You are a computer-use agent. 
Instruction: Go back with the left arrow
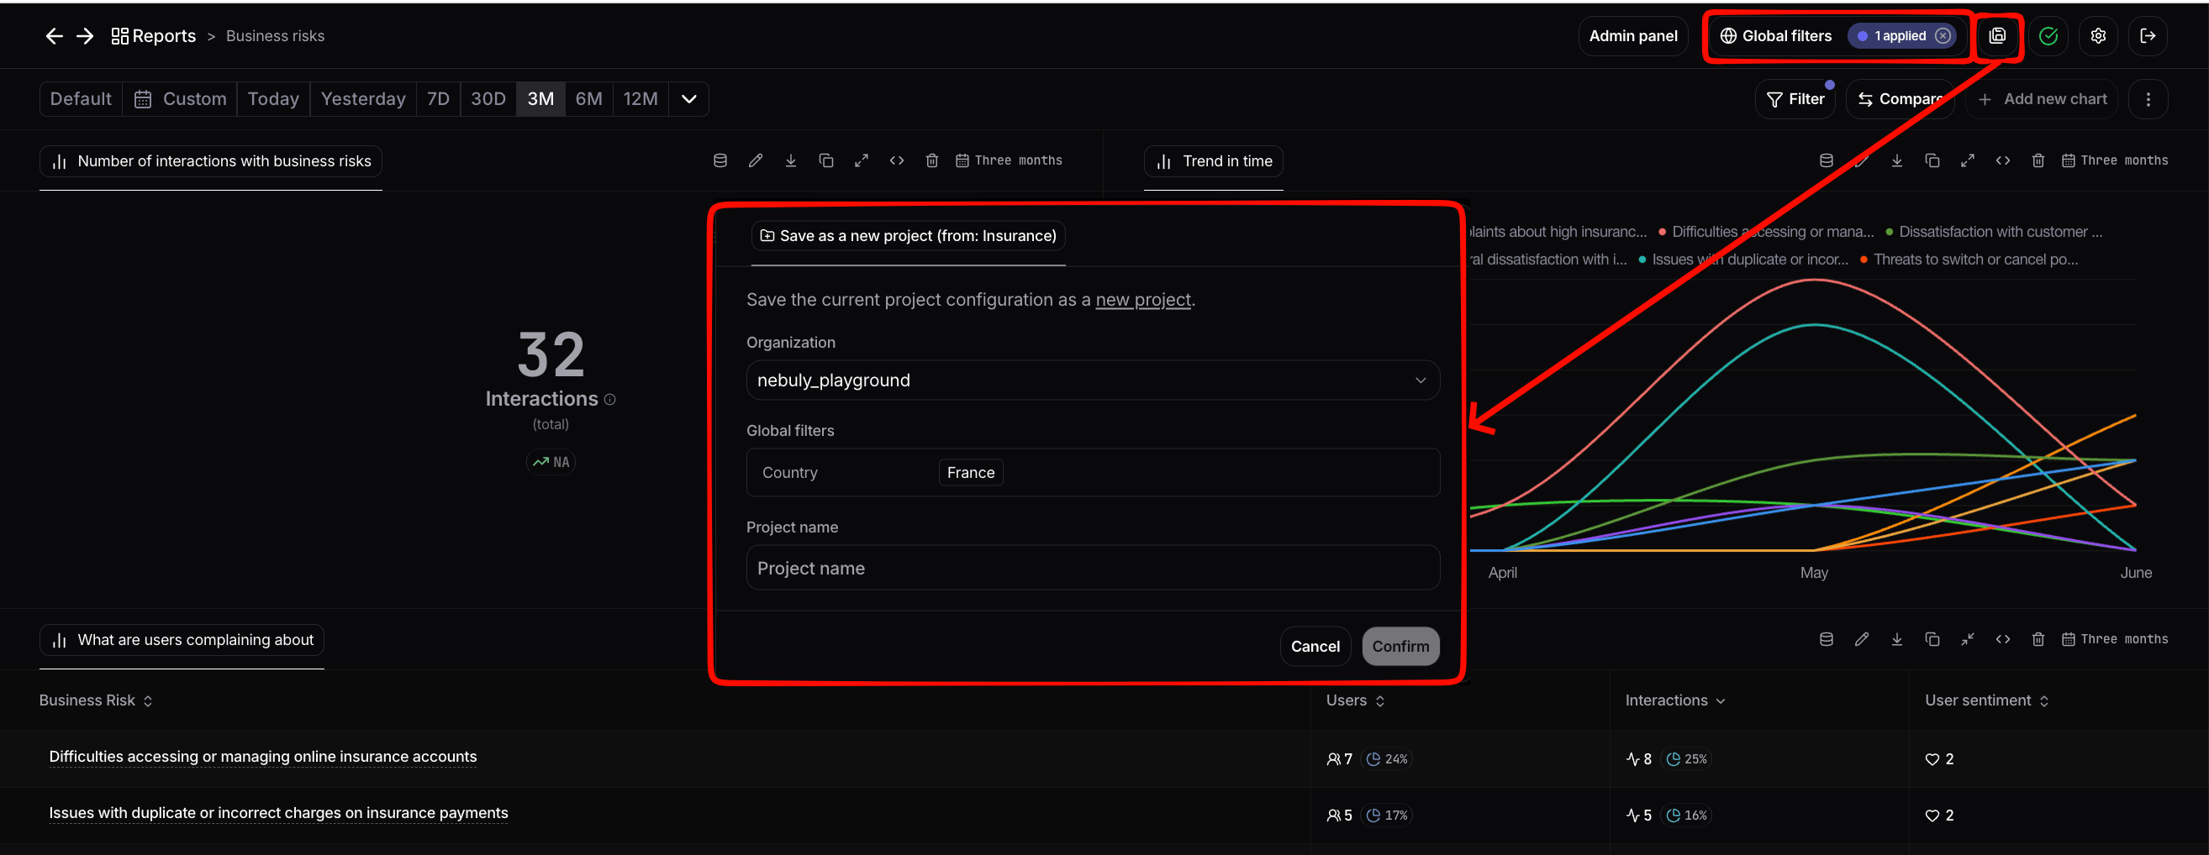[x=54, y=36]
